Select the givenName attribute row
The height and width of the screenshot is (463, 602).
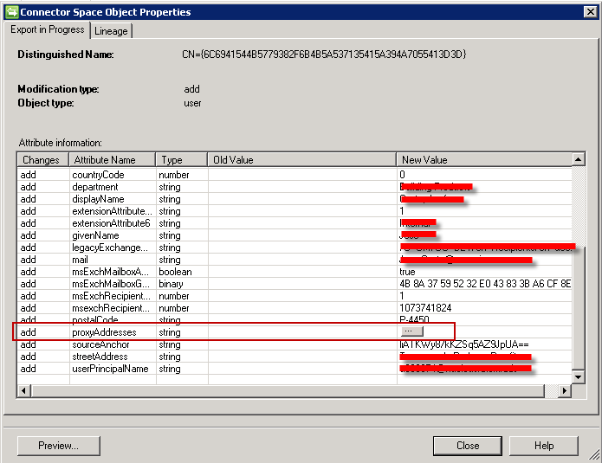[295, 235]
